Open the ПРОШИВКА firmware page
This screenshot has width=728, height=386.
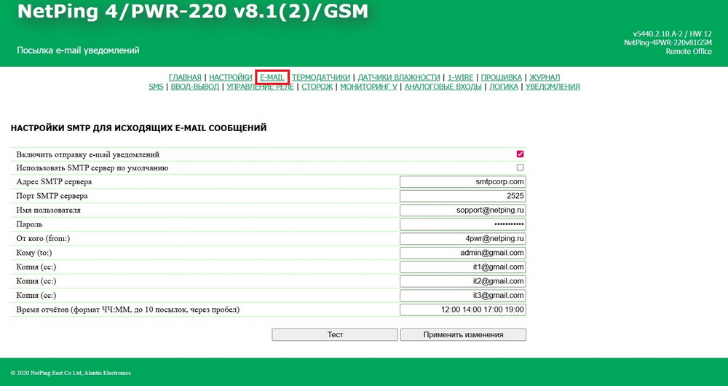pos(501,77)
